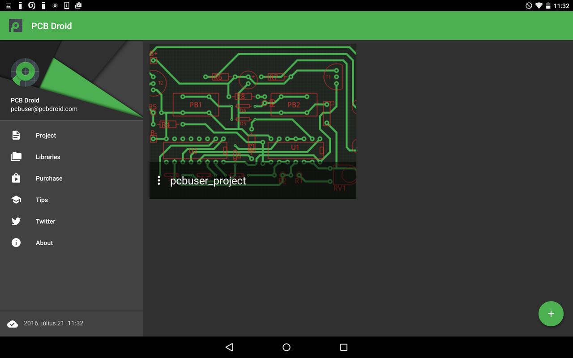Open the Libraries menu entry
The image size is (573, 358).
pyautogui.click(x=72, y=157)
